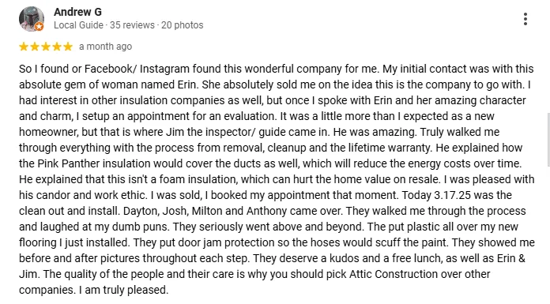Click the 'a month ago' timestamp

(x=105, y=47)
